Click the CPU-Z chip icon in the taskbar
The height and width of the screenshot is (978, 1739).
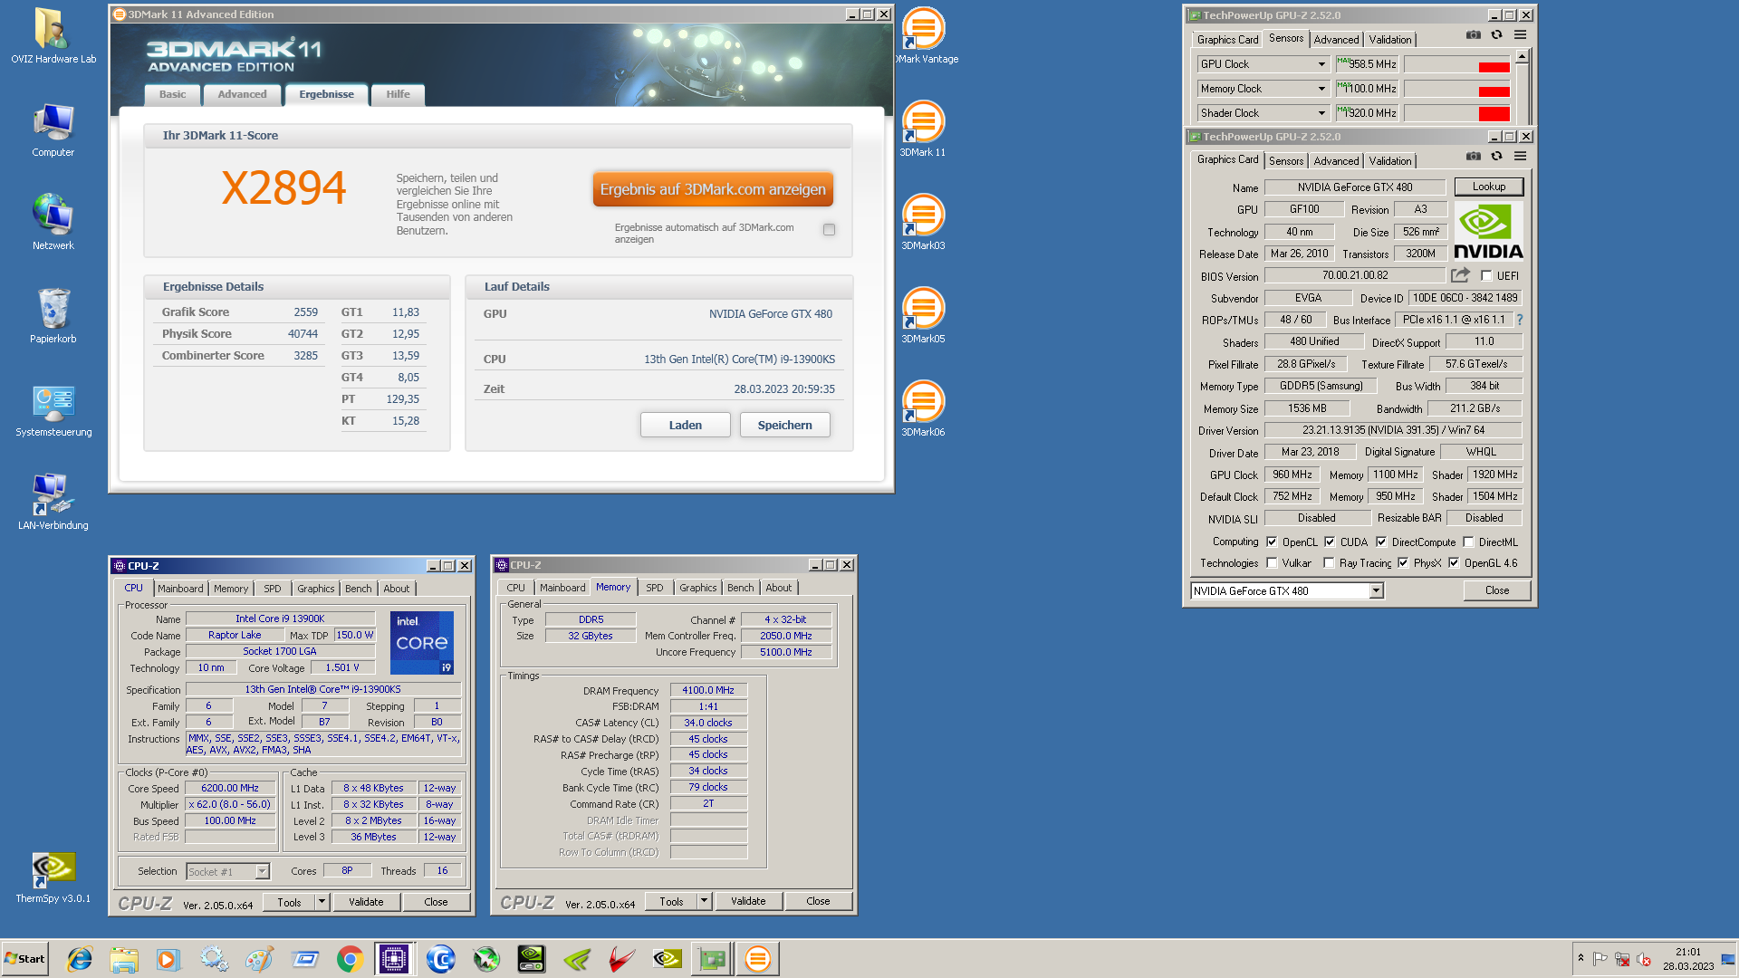(394, 959)
